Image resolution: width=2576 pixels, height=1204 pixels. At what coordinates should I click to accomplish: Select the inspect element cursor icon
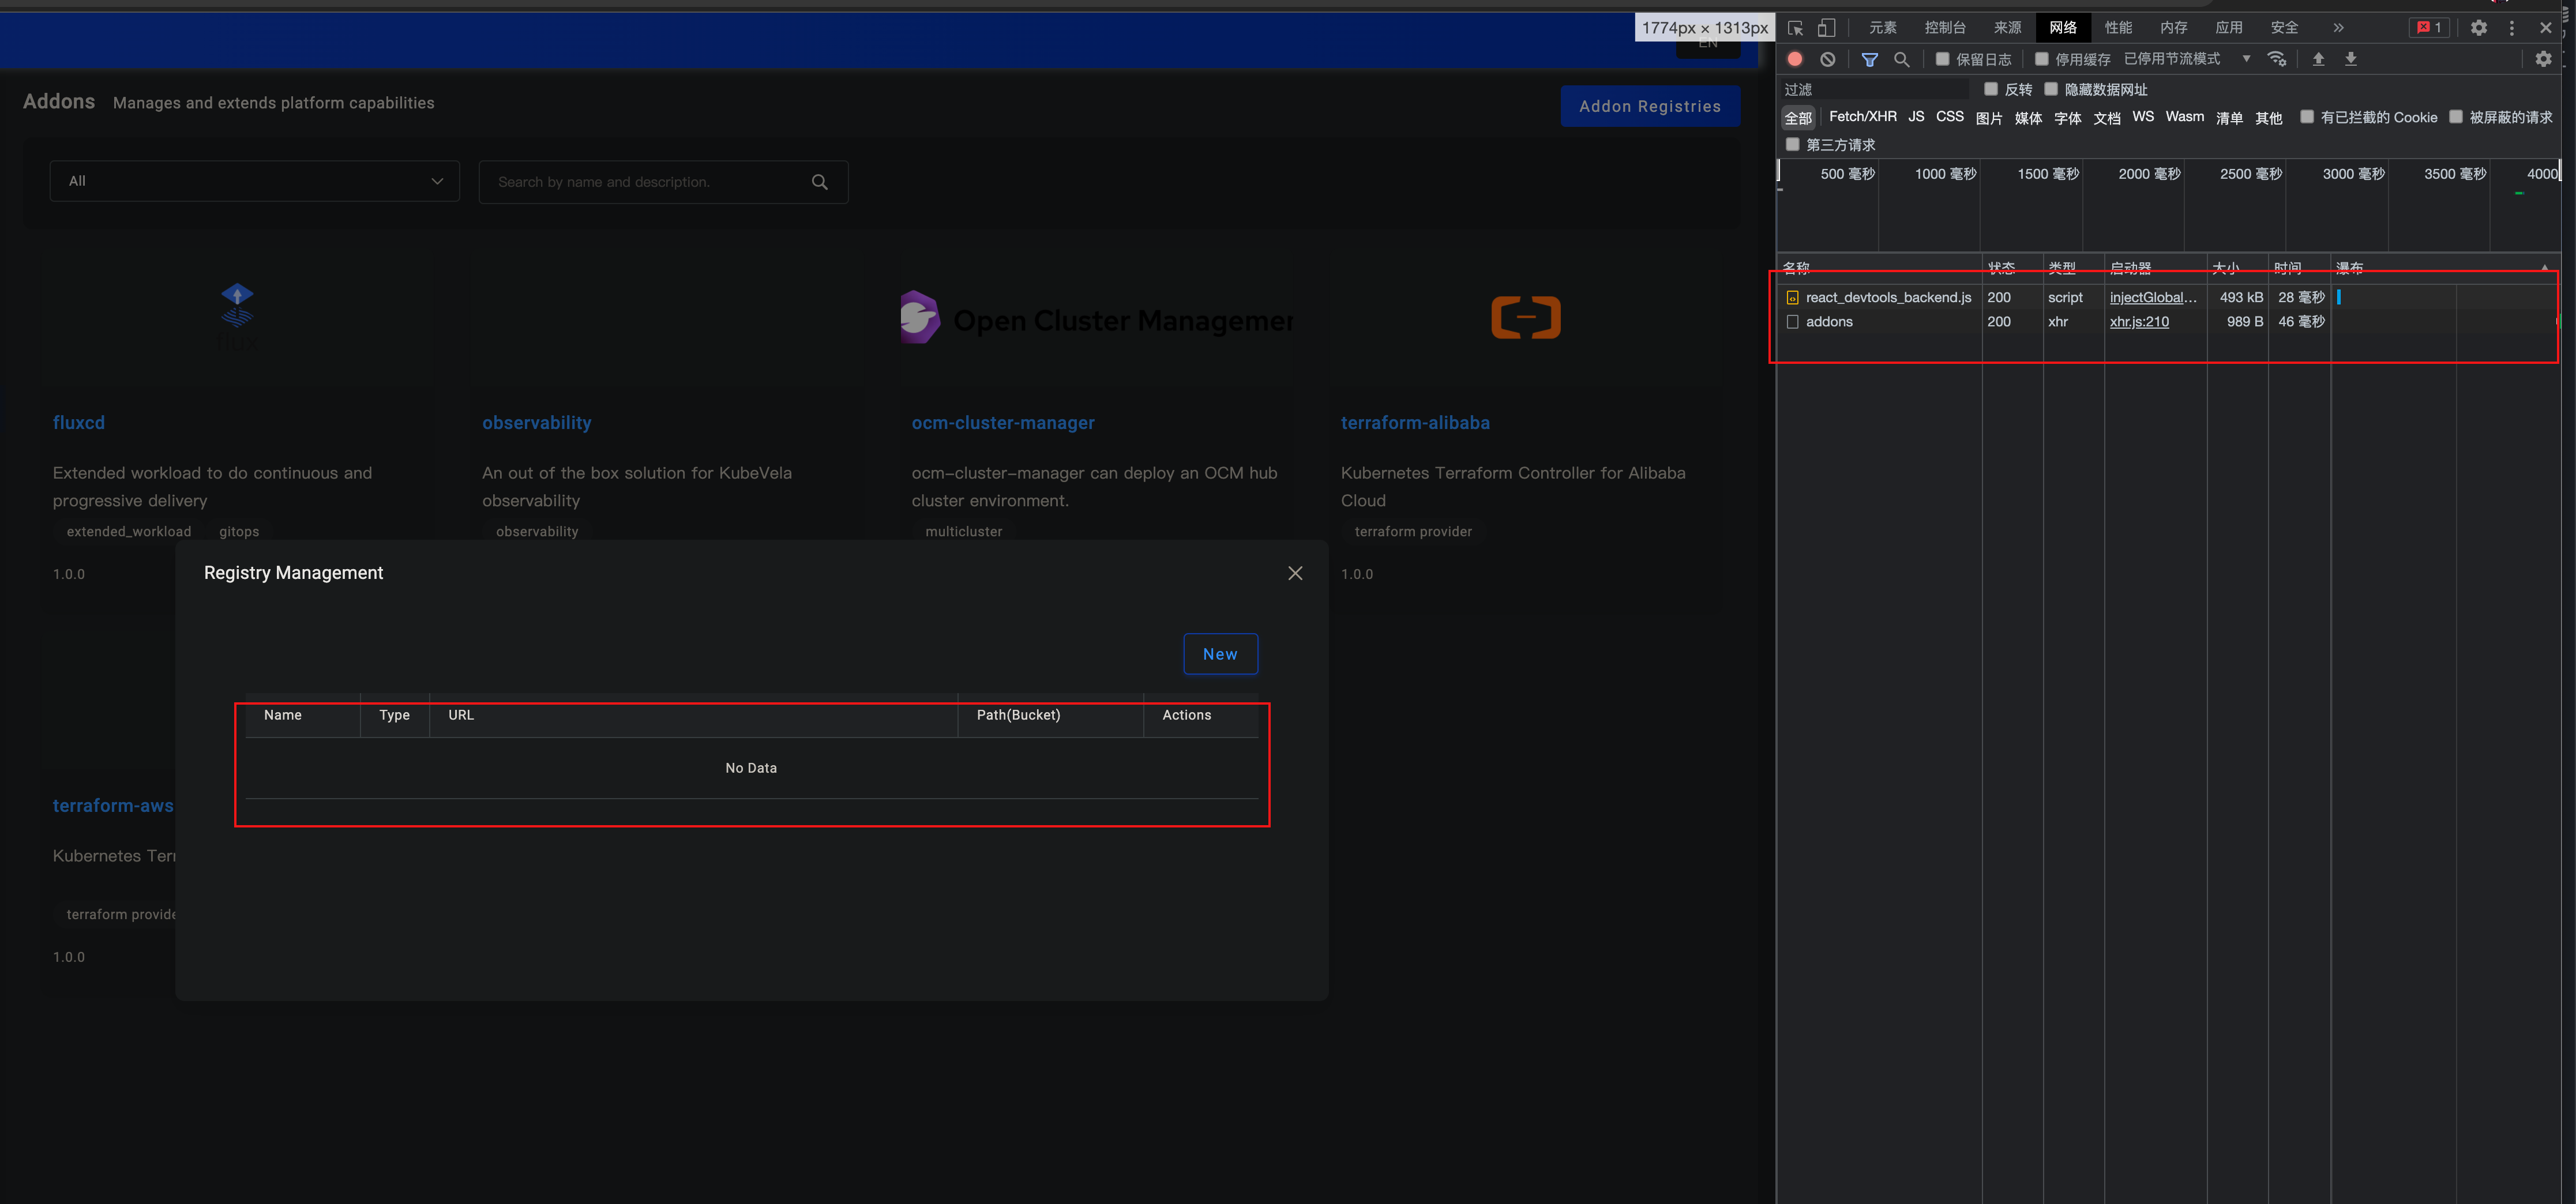point(1795,27)
